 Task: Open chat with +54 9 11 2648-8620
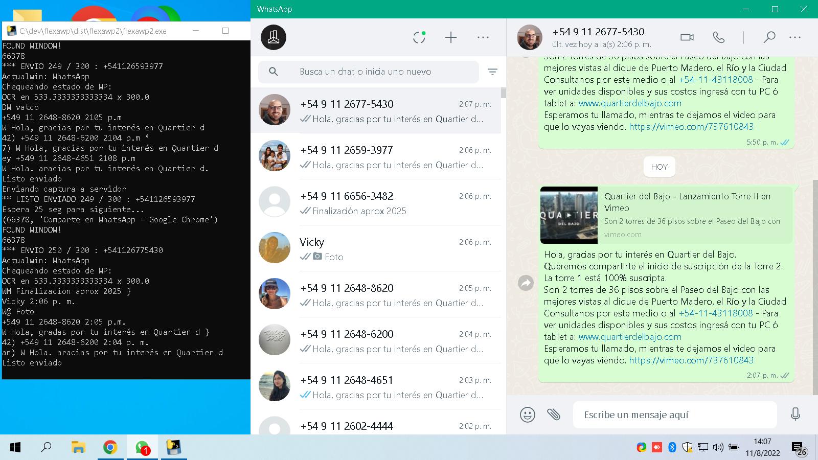point(376,294)
